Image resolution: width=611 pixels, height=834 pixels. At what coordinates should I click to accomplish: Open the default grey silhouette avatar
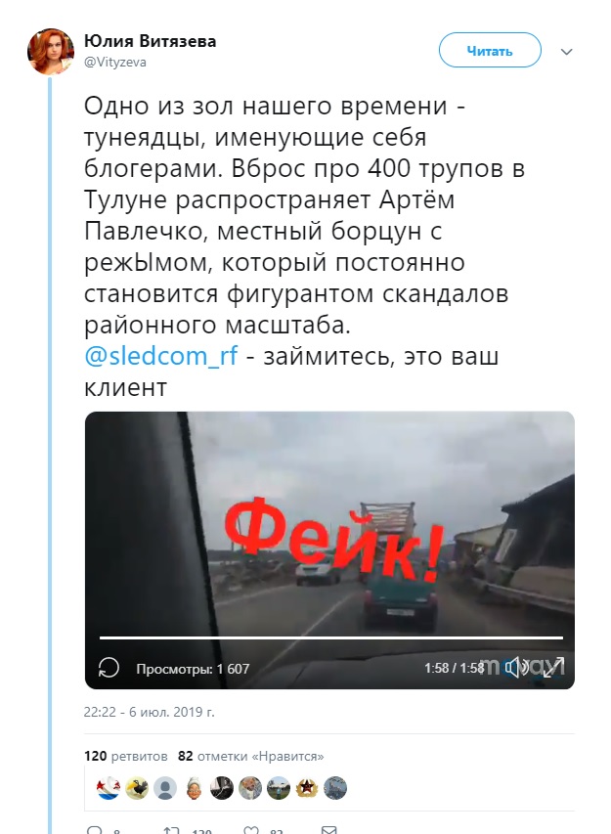coord(165,788)
